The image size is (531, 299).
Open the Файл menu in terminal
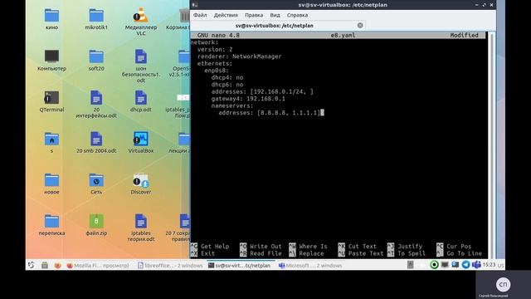pos(200,15)
